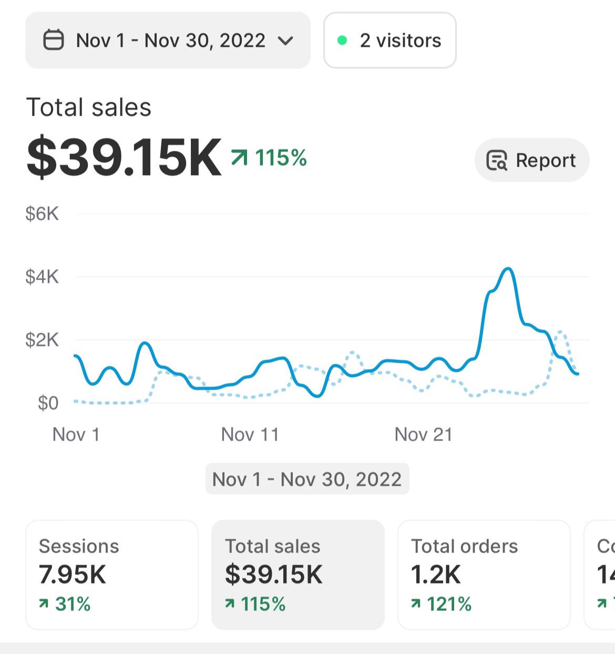This screenshot has height=654, width=615.
Task: Click the Nov 11 axis label
Action: 250,435
